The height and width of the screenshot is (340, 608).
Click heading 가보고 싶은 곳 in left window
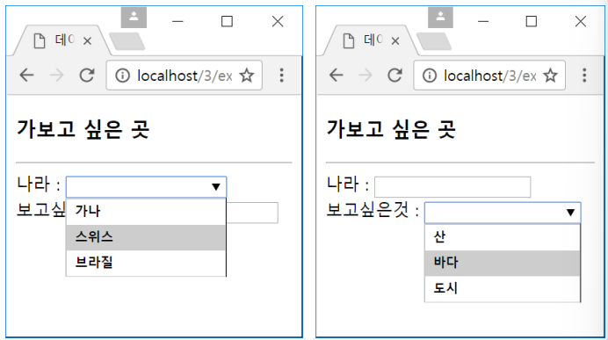point(83,129)
